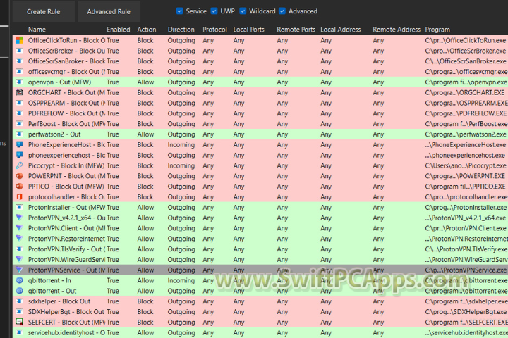This screenshot has height=338, width=508.
Task: Click Incoming direction in the Picocrypt row
Action: pyautogui.click(x=181, y=165)
